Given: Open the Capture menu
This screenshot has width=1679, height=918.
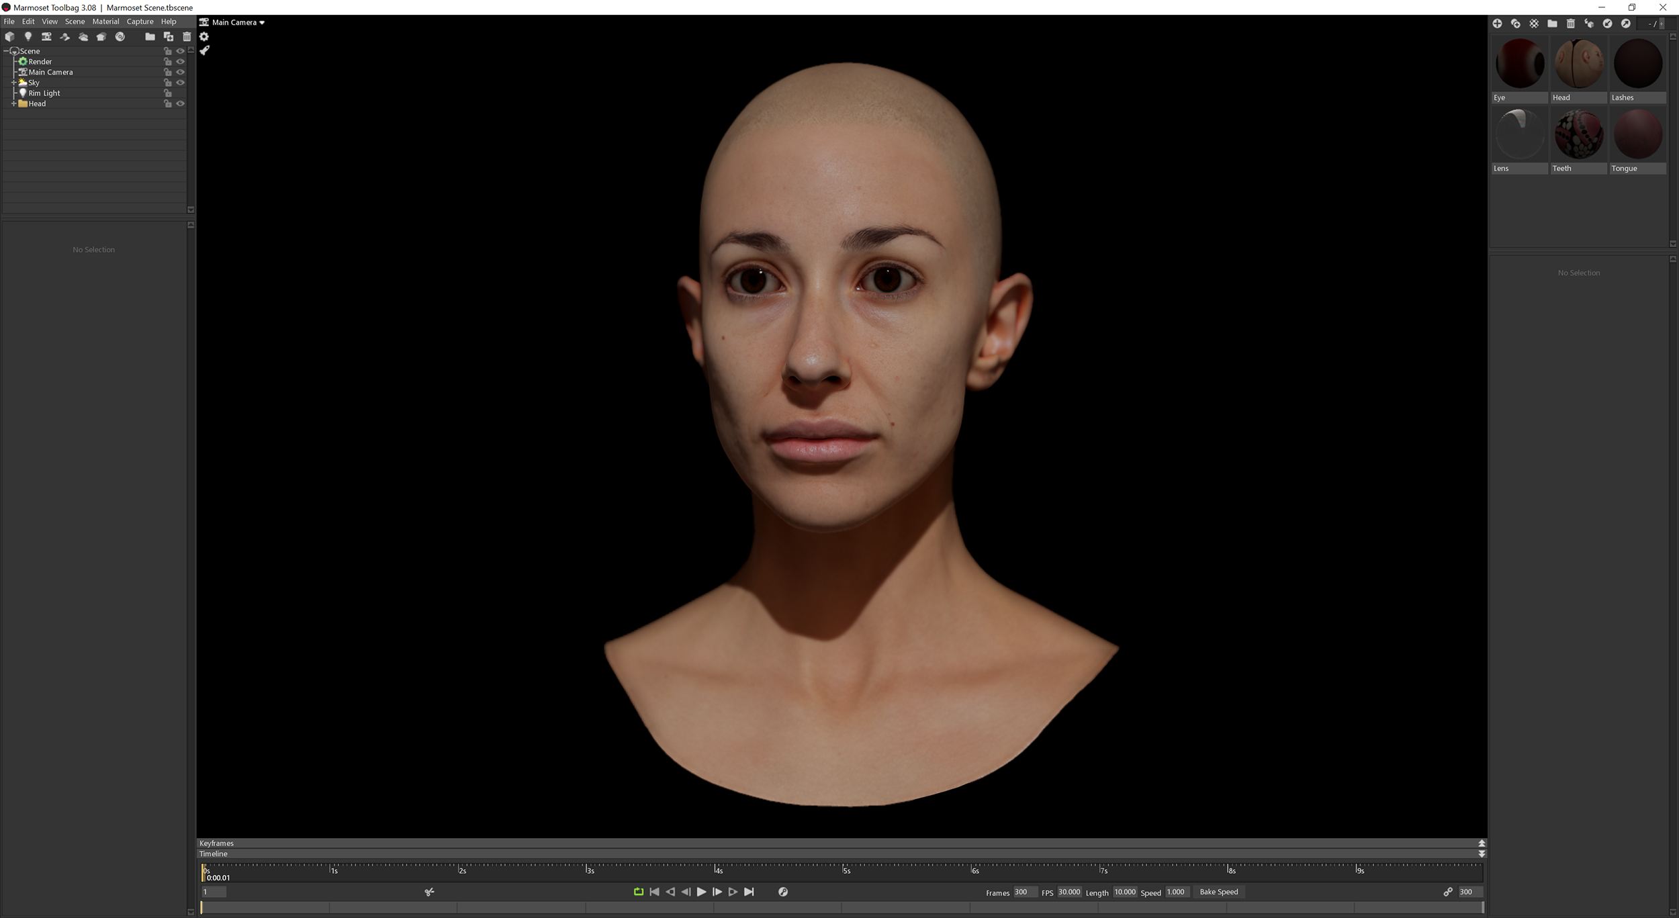Looking at the screenshot, I should pyautogui.click(x=140, y=21).
